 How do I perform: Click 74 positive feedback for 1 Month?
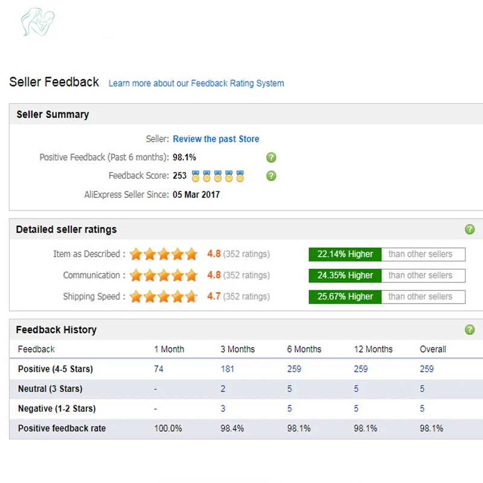(x=159, y=369)
